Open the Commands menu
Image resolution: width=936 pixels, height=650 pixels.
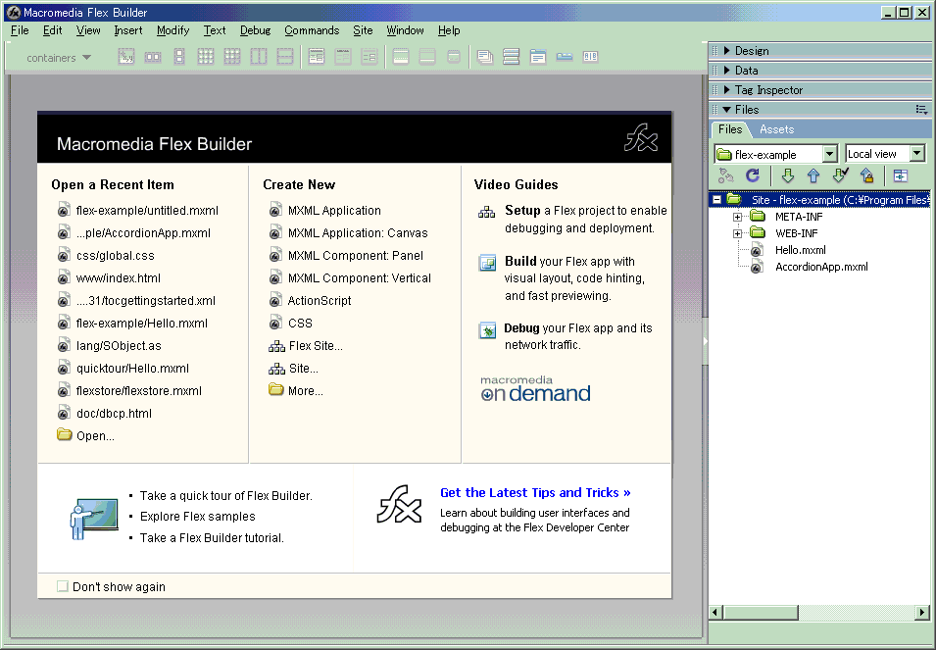pyautogui.click(x=312, y=30)
